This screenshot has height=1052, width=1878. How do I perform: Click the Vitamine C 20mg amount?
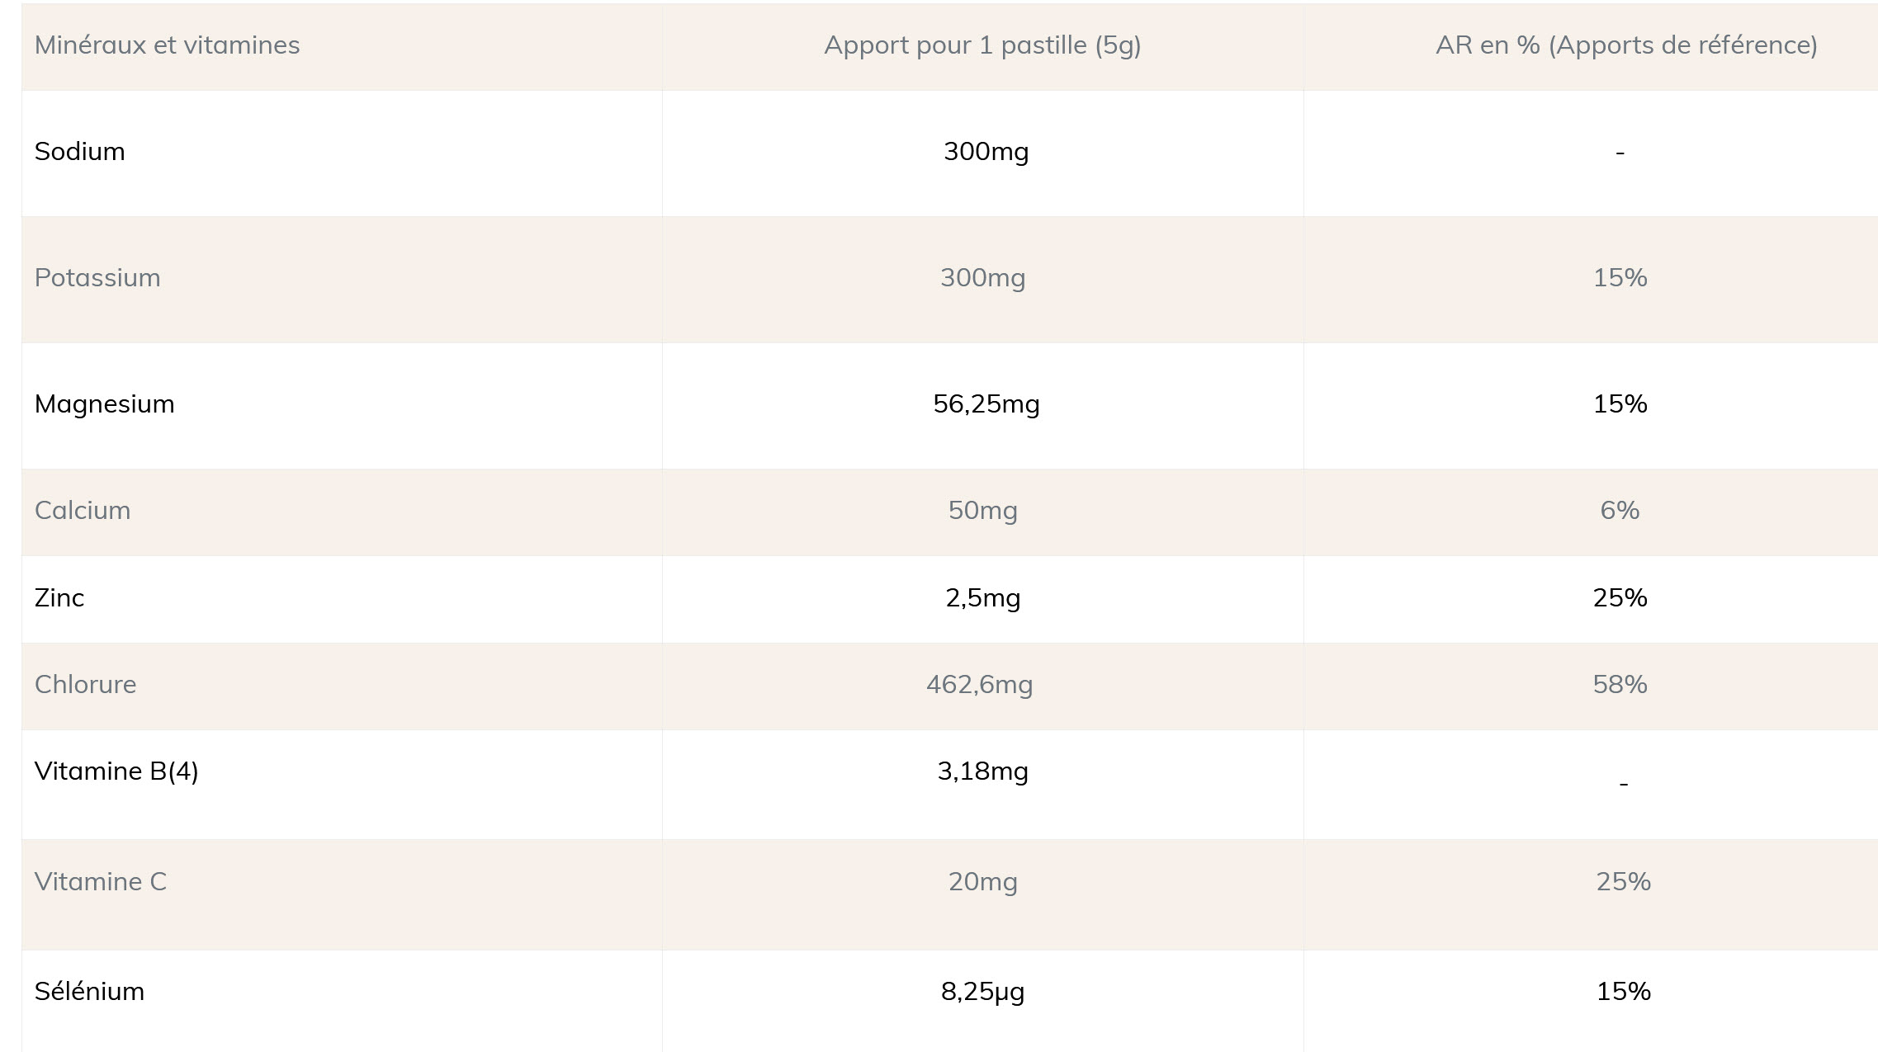coord(982,882)
